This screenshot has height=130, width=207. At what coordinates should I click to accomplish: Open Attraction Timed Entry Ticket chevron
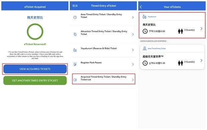click(133, 34)
